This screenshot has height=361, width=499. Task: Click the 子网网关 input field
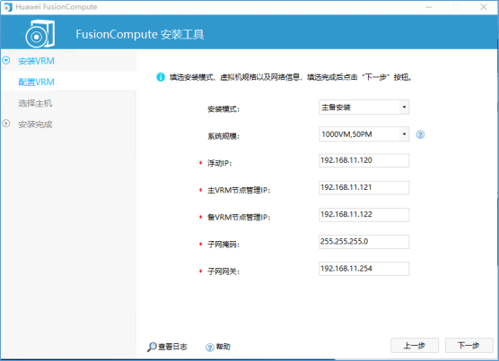click(363, 269)
